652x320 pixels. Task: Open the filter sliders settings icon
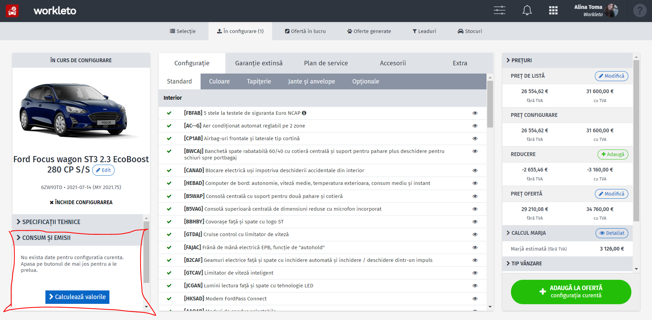(x=499, y=10)
